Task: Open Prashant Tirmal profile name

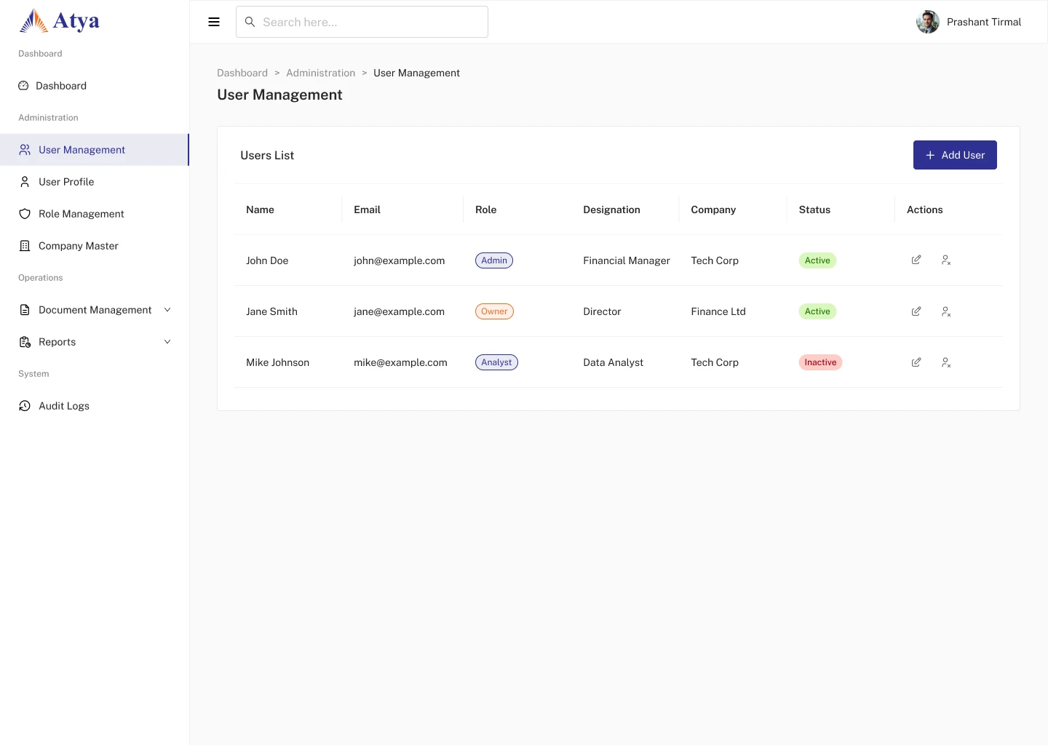Action: pos(984,22)
